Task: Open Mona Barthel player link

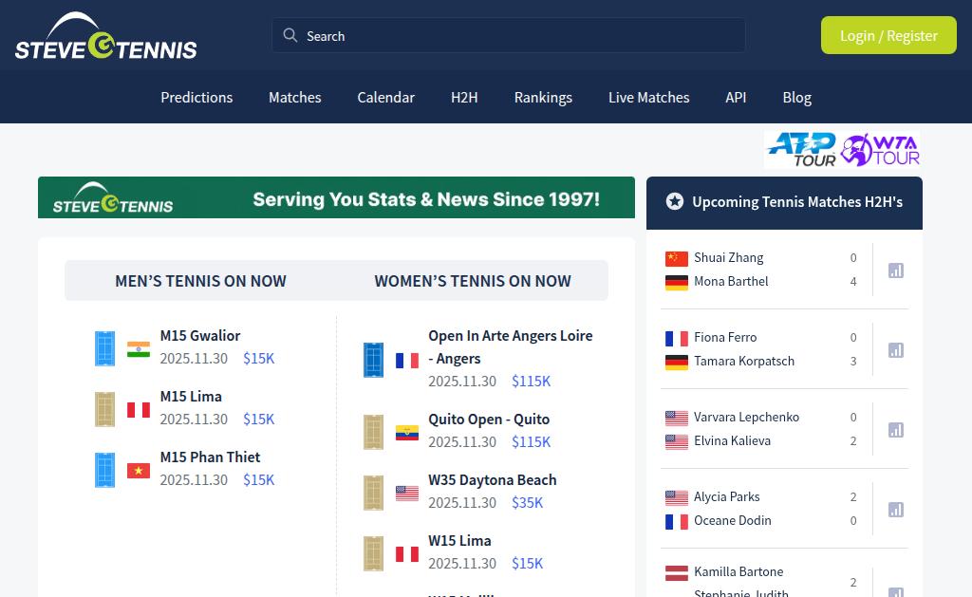Action: pyautogui.click(x=731, y=282)
